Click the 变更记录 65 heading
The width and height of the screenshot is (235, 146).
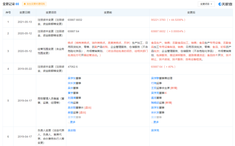[11, 4]
